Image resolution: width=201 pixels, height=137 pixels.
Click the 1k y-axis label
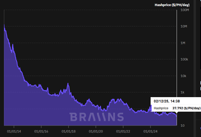[182, 92]
